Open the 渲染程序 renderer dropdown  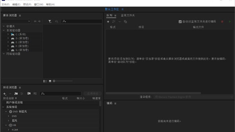tap(193, 97)
